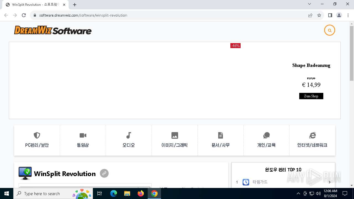Click the link icon beside WinSplit Revolution

[104, 173]
